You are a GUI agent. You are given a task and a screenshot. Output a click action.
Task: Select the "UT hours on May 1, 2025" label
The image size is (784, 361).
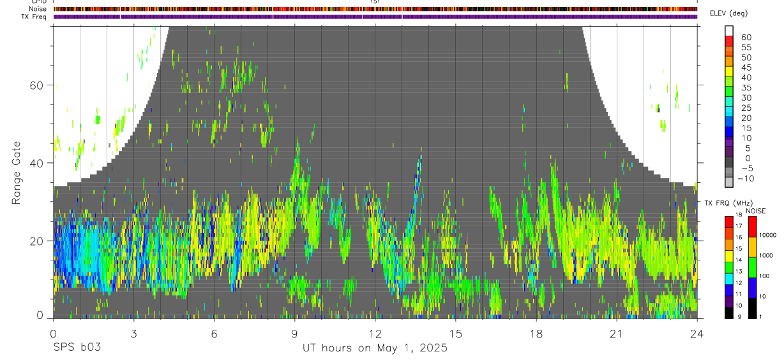tap(375, 348)
